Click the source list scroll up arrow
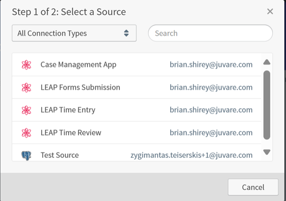The image size is (286, 201). pos(267,62)
